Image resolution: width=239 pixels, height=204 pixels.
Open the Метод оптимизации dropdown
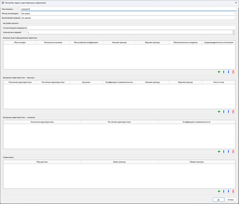pos(235,13)
